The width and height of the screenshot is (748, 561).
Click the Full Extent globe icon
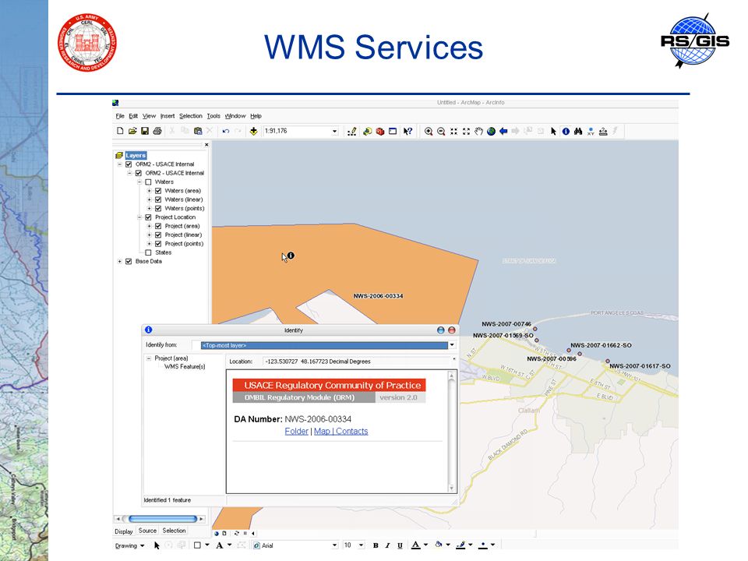(x=491, y=131)
